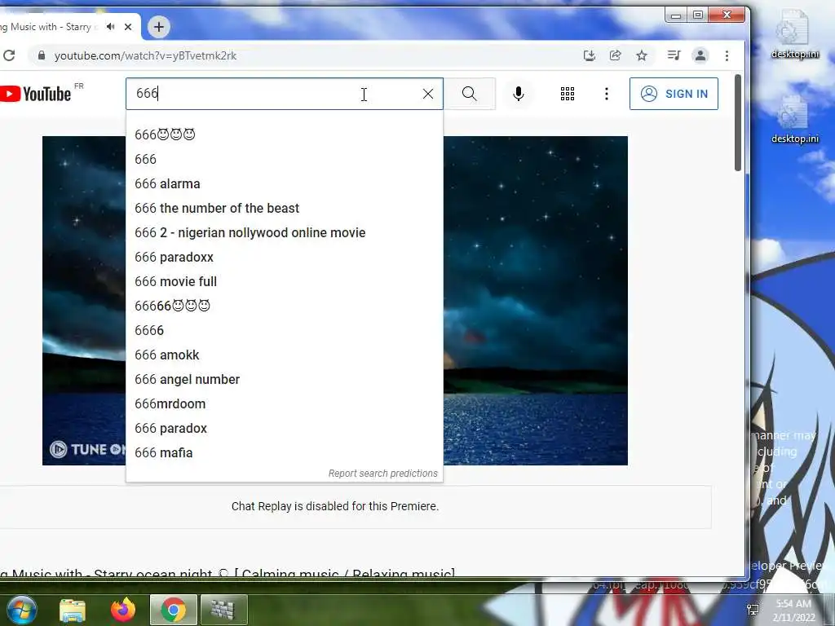Select the Relaxing Music with Starry tab
This screenshot has height=626, width=835.
point(48,27)
